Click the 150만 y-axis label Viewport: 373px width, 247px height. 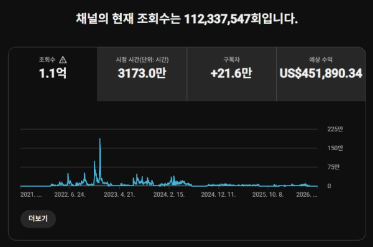(335, 148)
